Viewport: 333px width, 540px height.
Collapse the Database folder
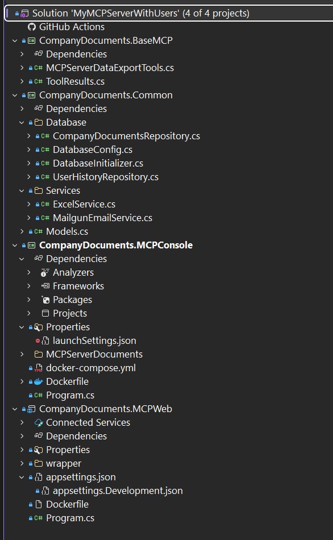click(22, 123)
